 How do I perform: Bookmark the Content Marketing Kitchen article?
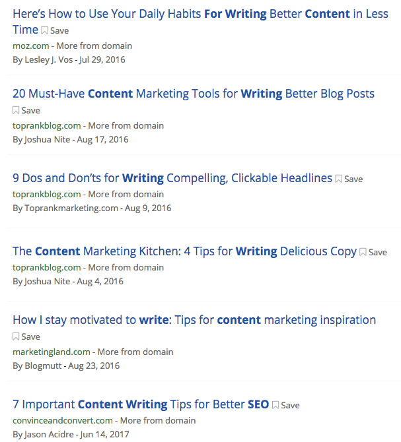point(373,252)
